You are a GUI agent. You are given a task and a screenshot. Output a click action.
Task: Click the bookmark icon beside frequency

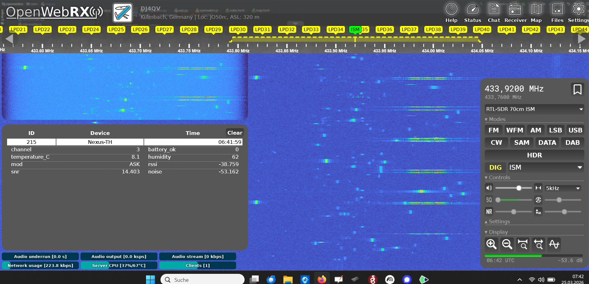tap(577, 90)
